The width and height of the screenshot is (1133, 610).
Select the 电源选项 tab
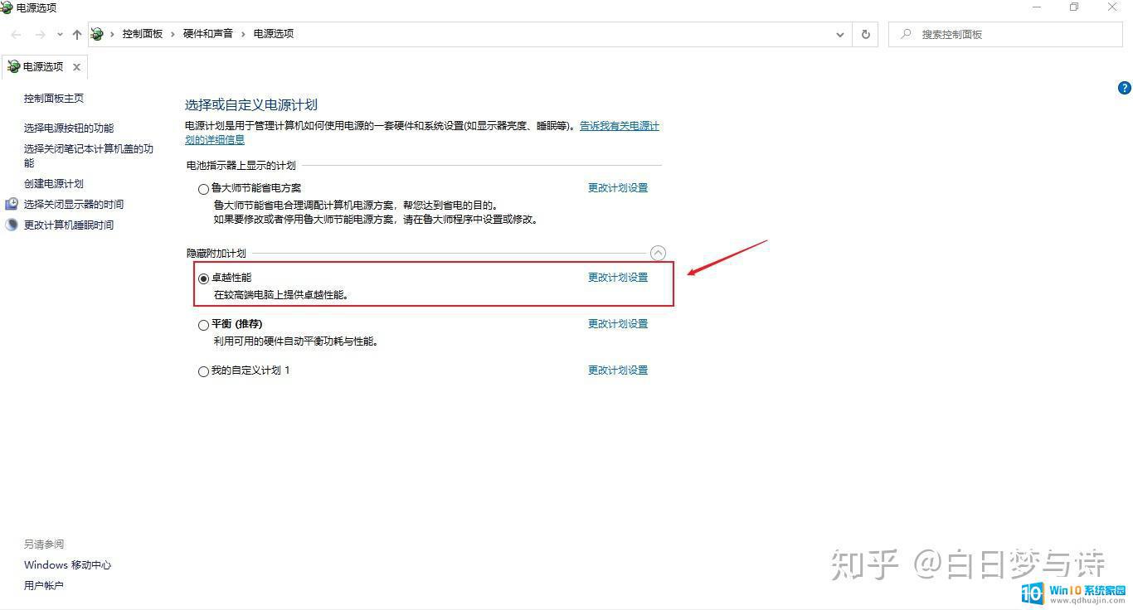click(43, 67)
